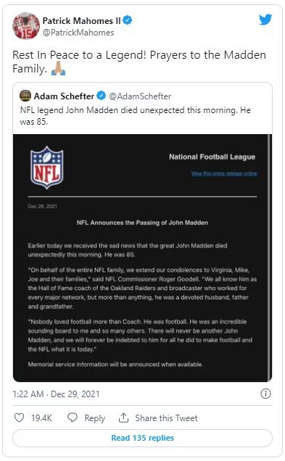Click the Twitter bird logo
Viewport: 285px width, 461px height.
(265, 20)
